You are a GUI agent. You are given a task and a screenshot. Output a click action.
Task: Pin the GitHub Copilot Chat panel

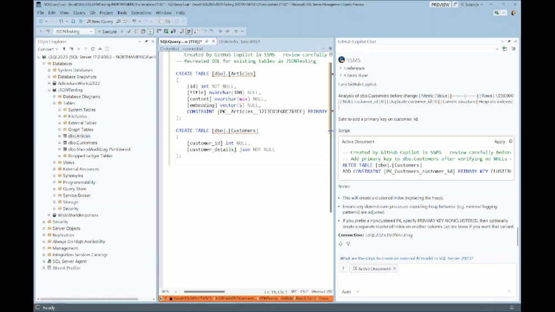509,42
